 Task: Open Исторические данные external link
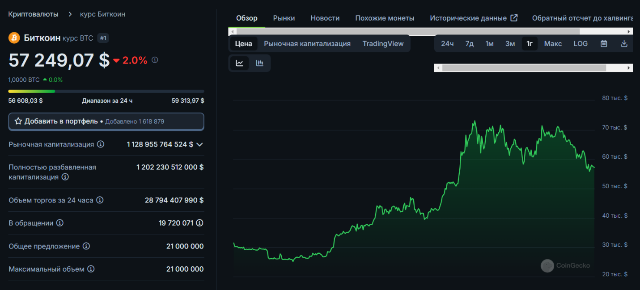pos(473,18)
